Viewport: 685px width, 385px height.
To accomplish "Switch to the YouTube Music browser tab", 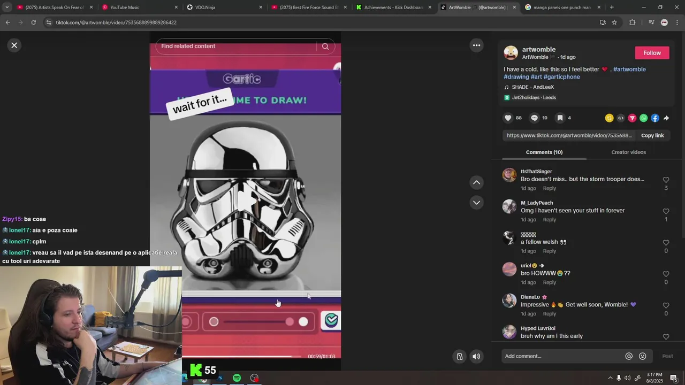I will click(140, 7).
